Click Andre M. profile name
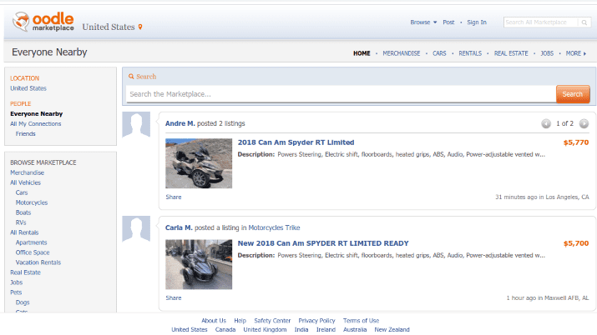 coord(180,123)
